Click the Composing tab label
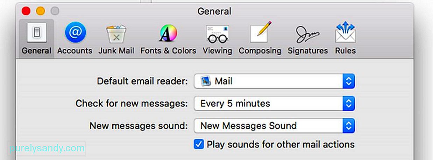This screenshot has height=160, width=433. click(x=260, y=51)
